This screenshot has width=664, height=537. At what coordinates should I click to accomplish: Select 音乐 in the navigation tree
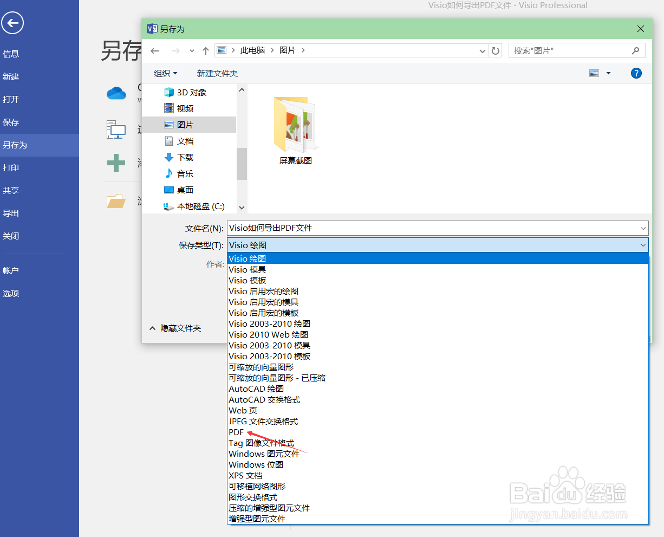[x=179, y=174]
